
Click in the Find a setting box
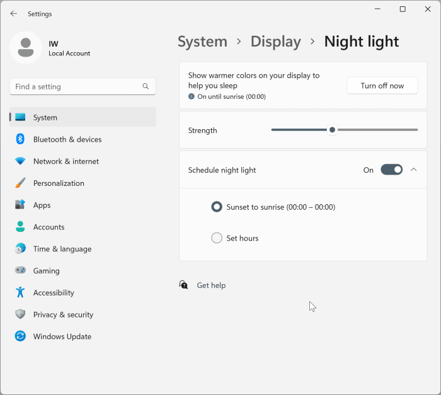[83, 86]
